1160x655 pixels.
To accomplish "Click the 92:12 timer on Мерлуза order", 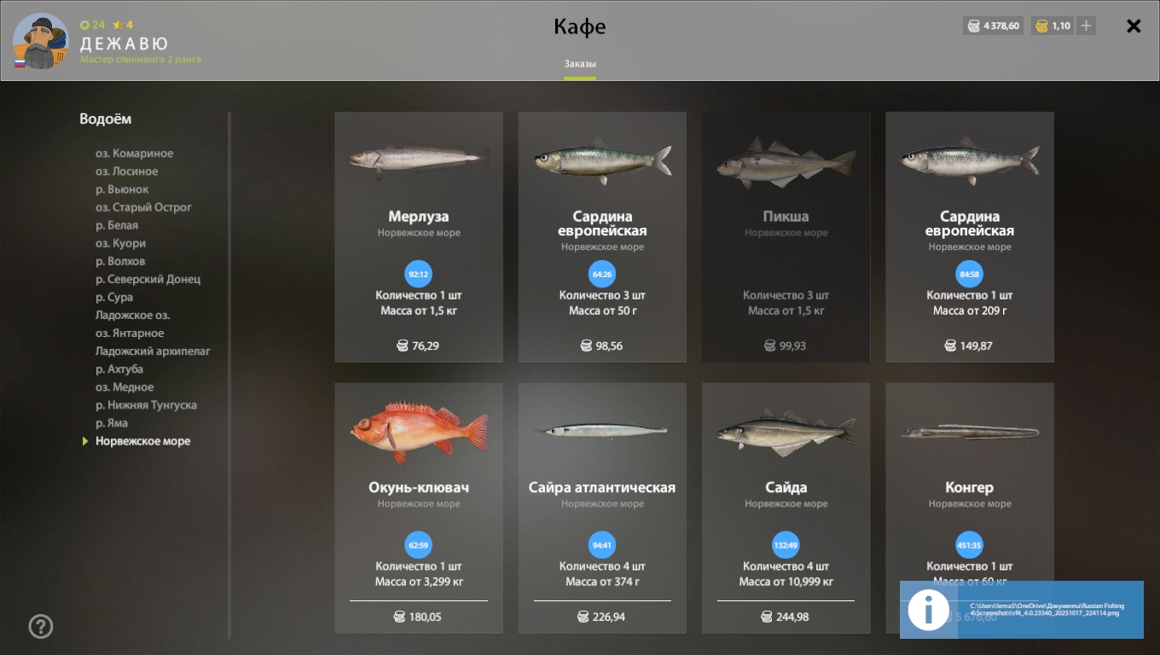I will coord(418,275).
